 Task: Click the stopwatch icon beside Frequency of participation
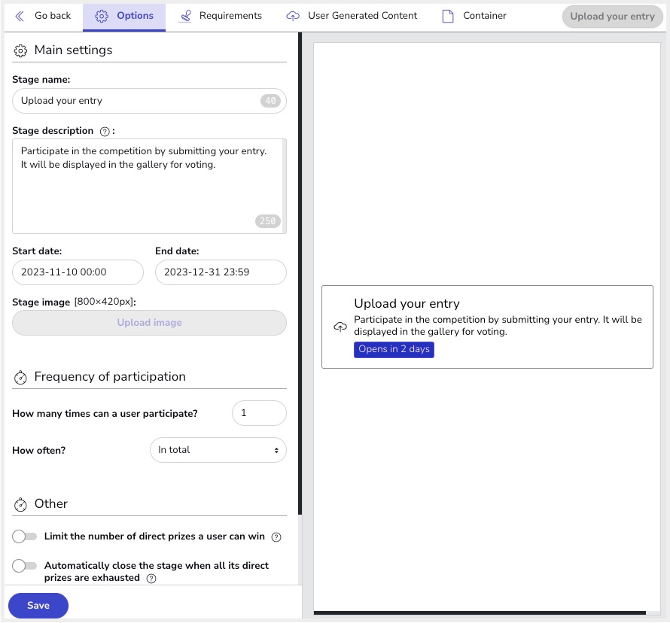click(x=20, y=377)
